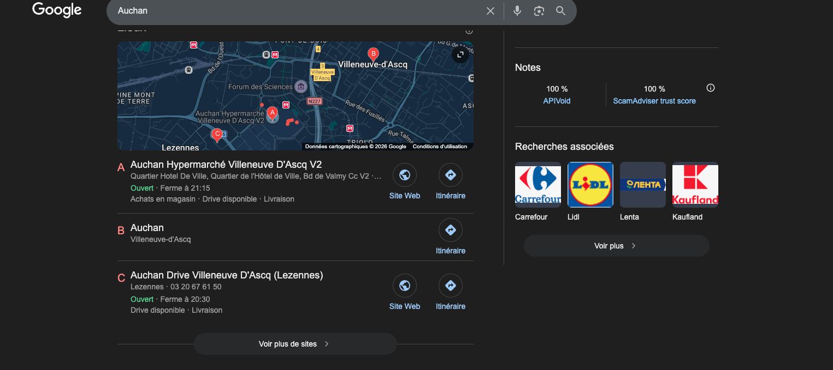The height and width of the screenshot is (370, 833).
Task: Select map pin A for Auchan Hypermarché
Action: (272, 113)
